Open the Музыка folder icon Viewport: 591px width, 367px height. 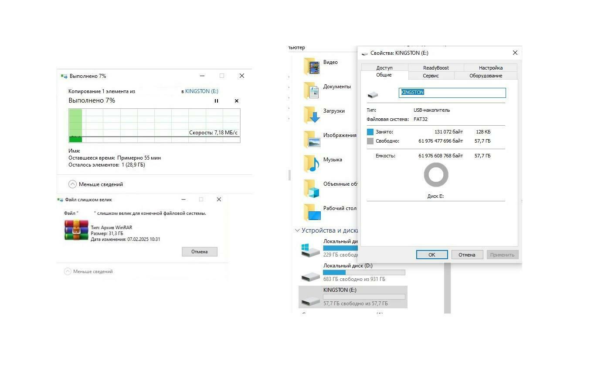click(x=312, y=163)
